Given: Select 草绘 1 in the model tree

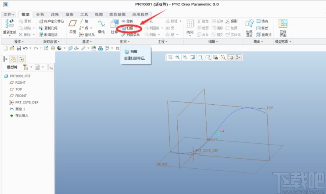Looking at the screenshot, I should (x=20, y=109).
